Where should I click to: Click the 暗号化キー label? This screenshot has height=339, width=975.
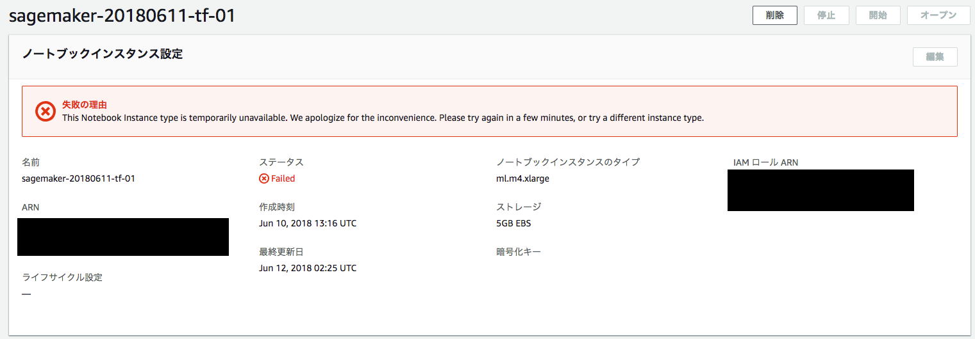pyautogui.click(x=519, y=252)
